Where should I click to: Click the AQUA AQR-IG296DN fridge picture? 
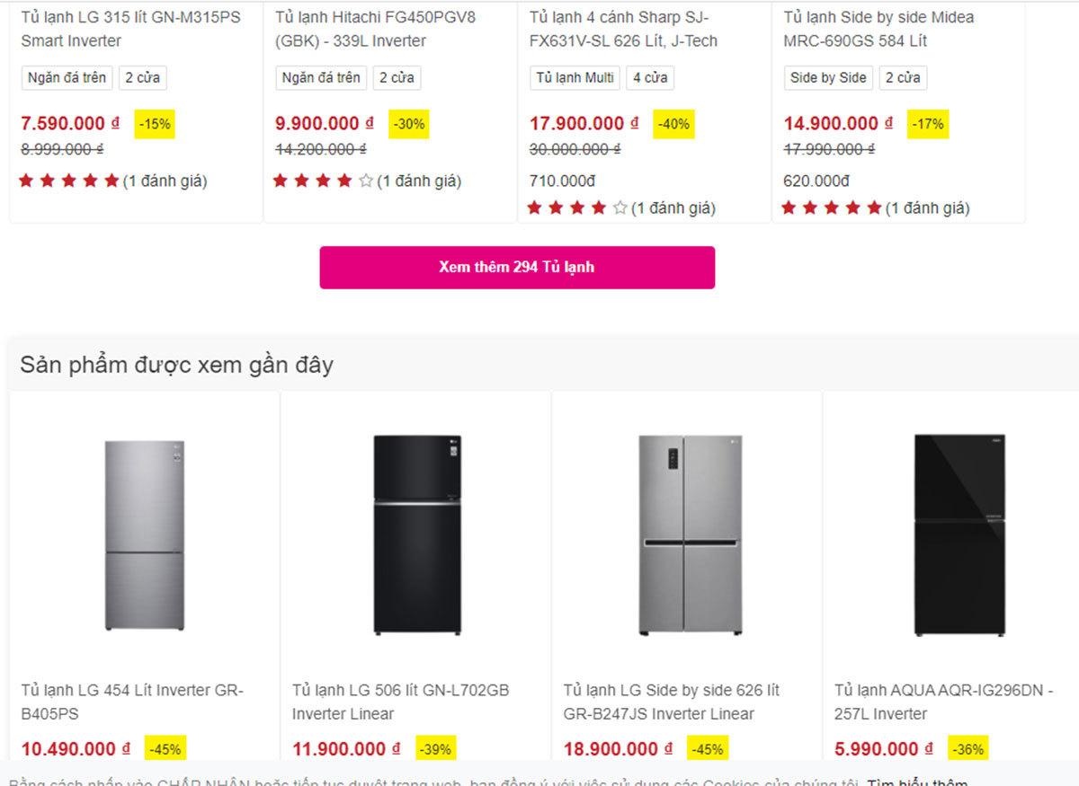(x=959, y=535)
